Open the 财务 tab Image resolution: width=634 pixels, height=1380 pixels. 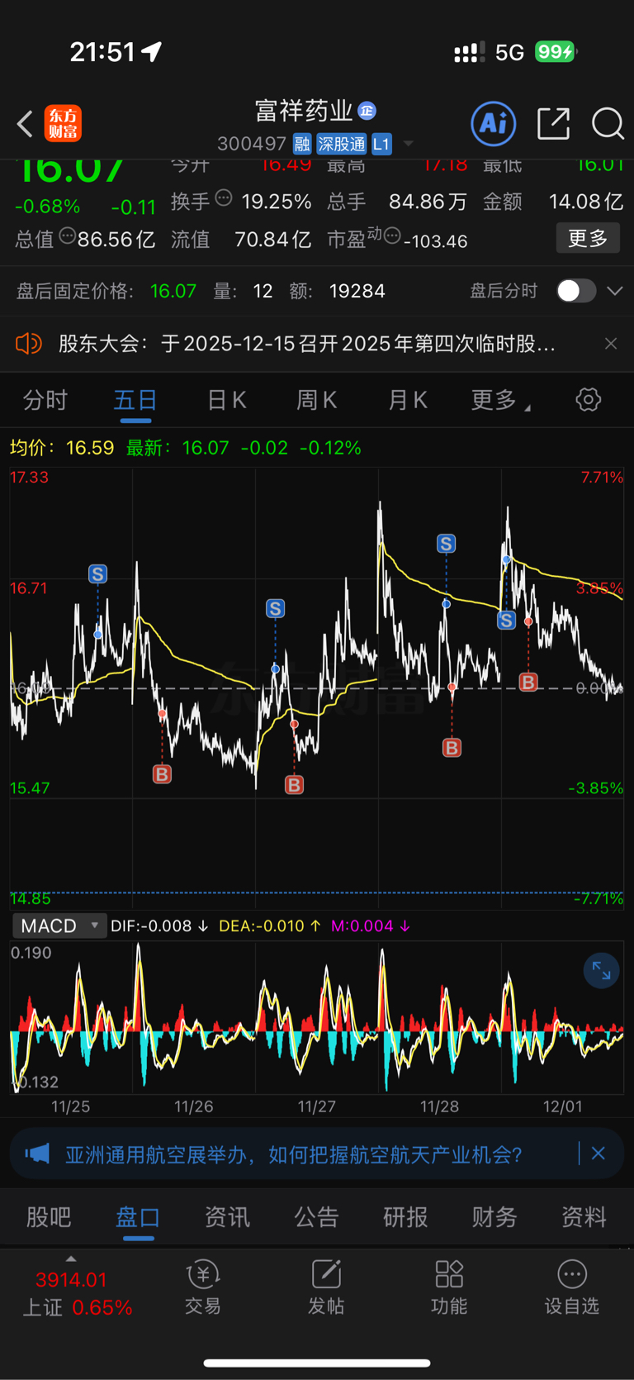pyautogui.click(x=494, y=1217)
